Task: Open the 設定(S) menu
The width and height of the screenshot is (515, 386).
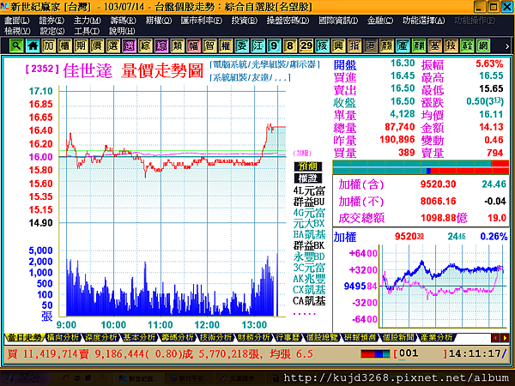Action: point(52,31)
